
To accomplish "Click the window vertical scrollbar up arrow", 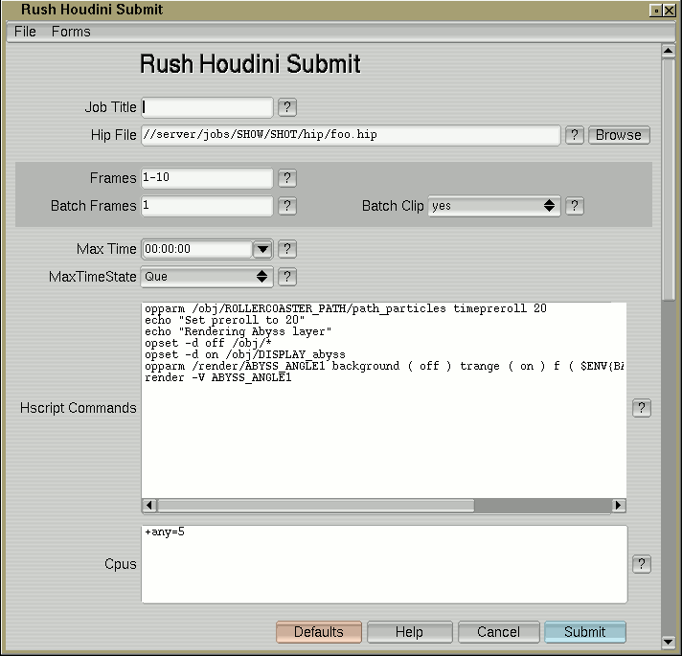I will click(x=668, y=51).
